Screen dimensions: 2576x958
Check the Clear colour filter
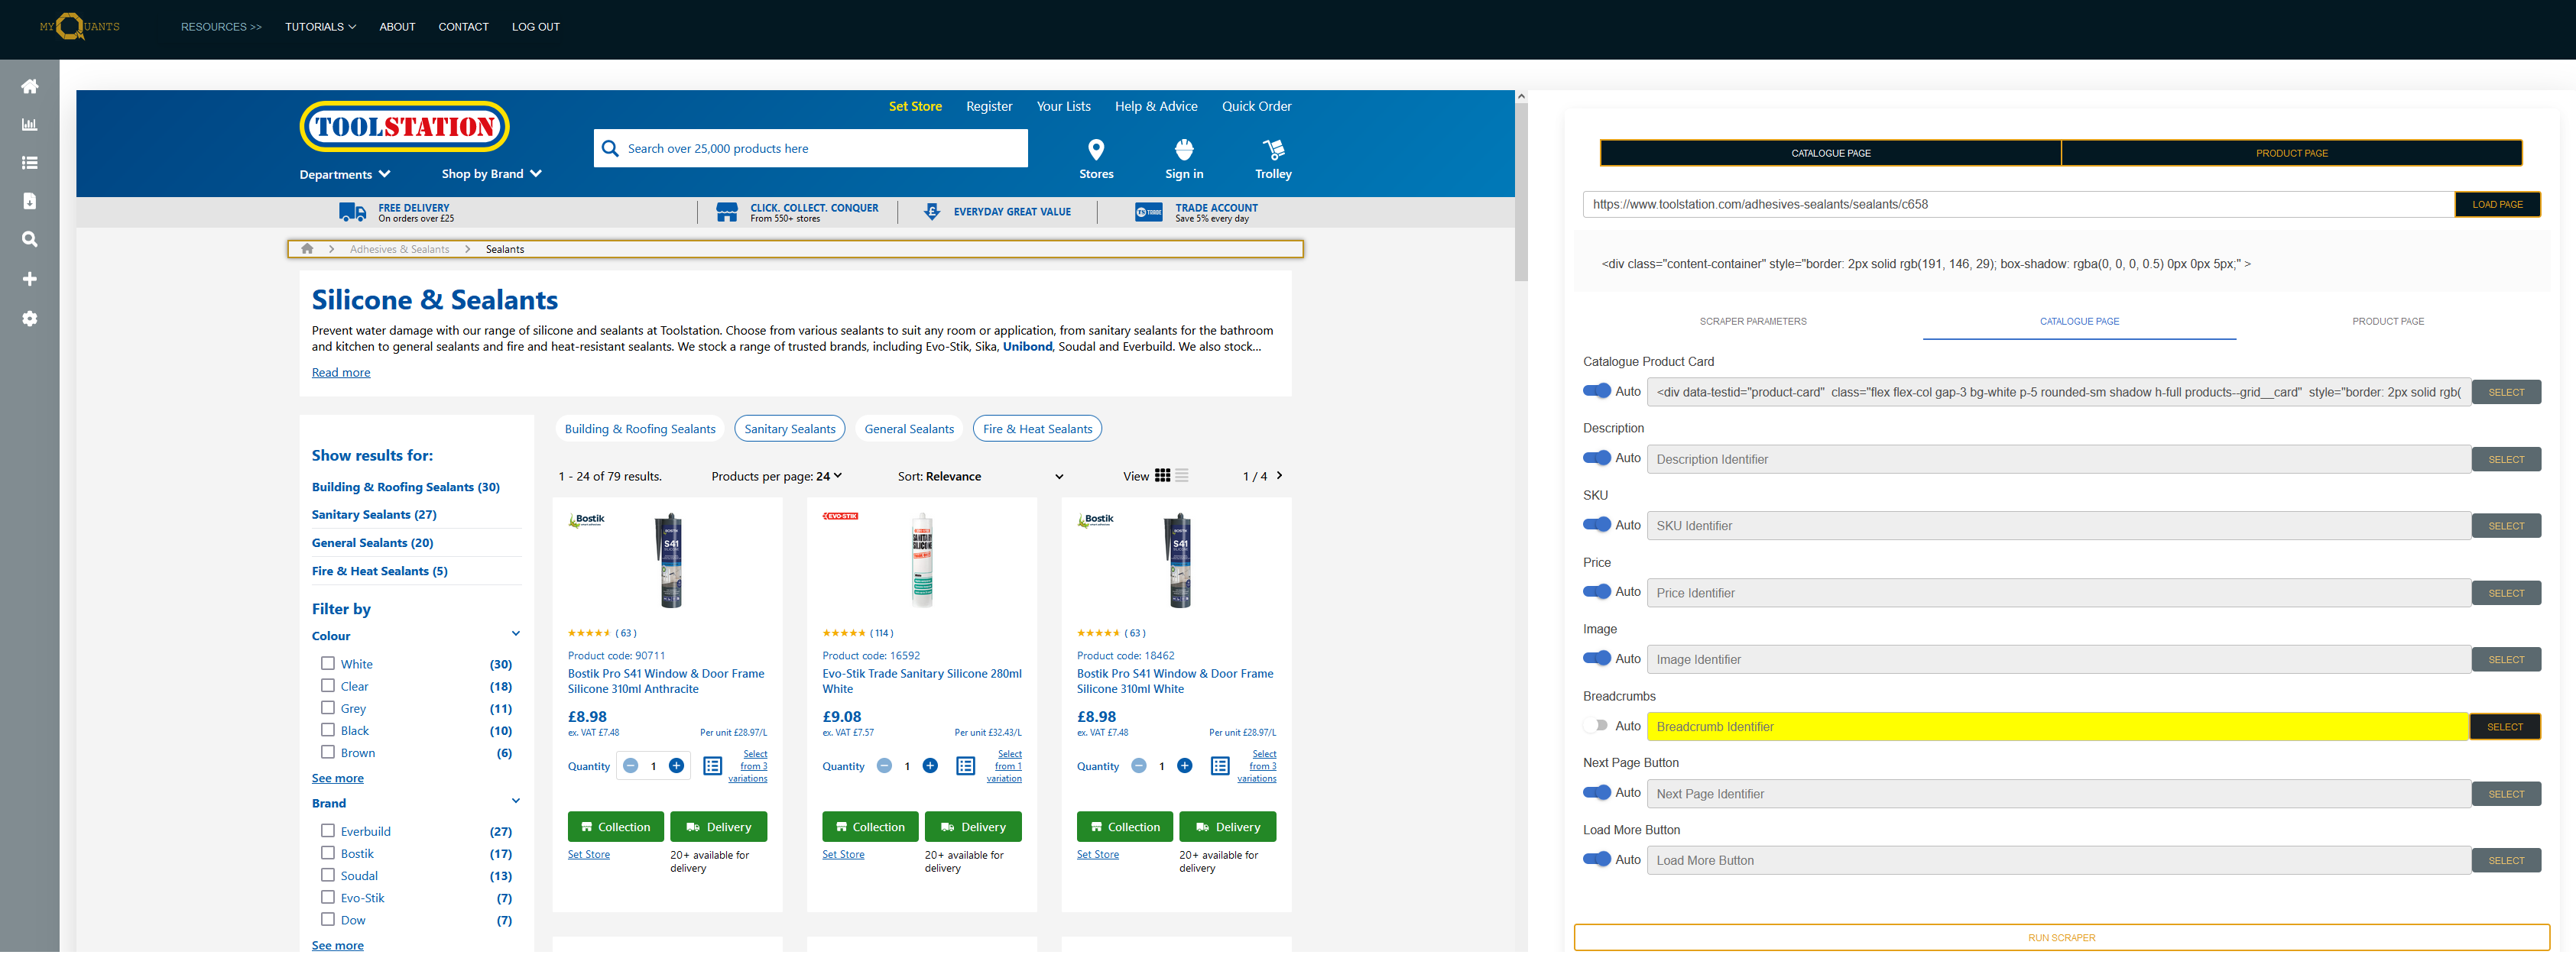pos(327,686)
